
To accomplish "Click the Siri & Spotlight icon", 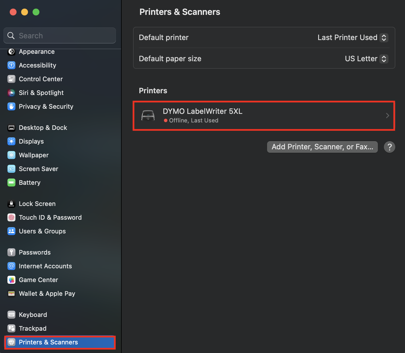I will pyautogui.click(x=11, y=93).
